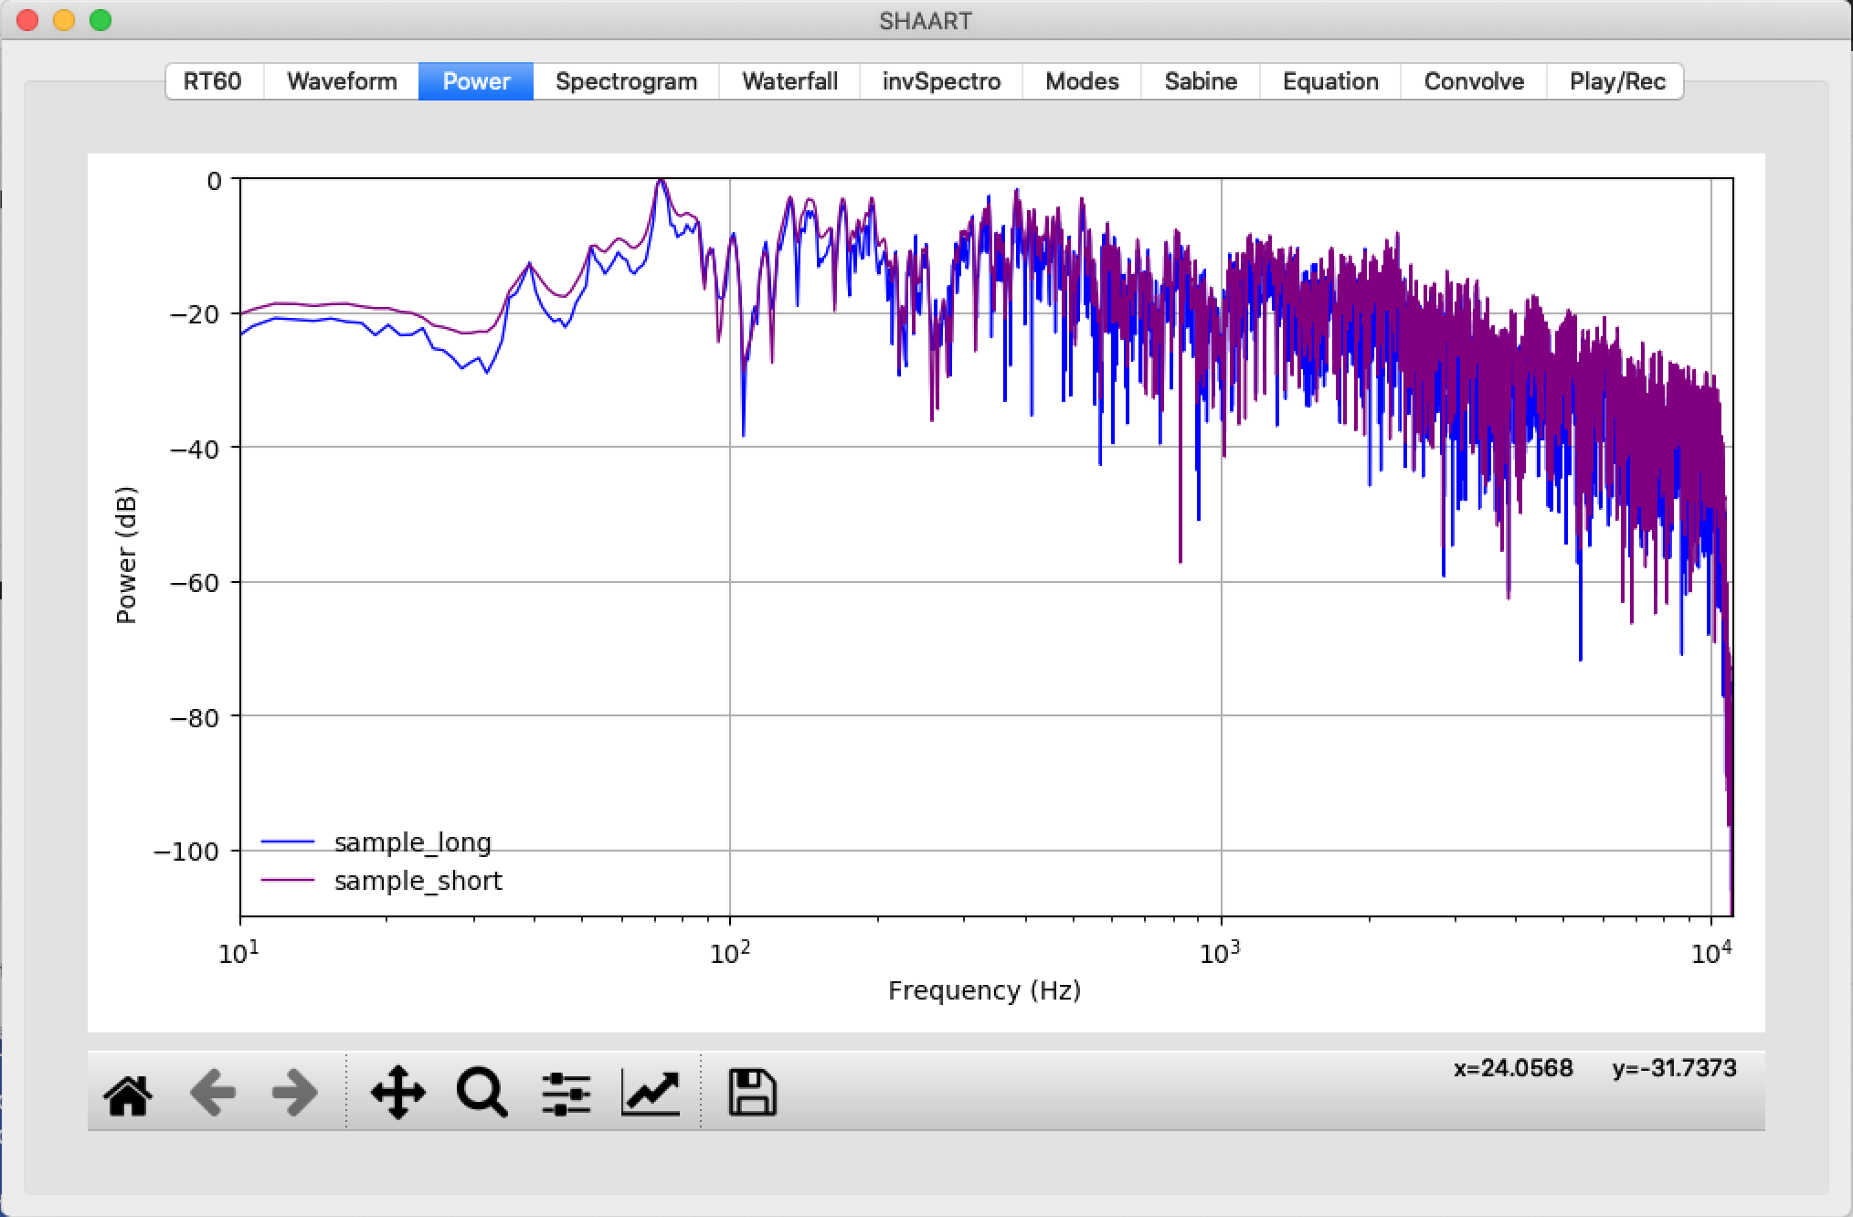Open the Equation tab
Screen dimensions: 1853x1217
click(x=1330, y=81)
